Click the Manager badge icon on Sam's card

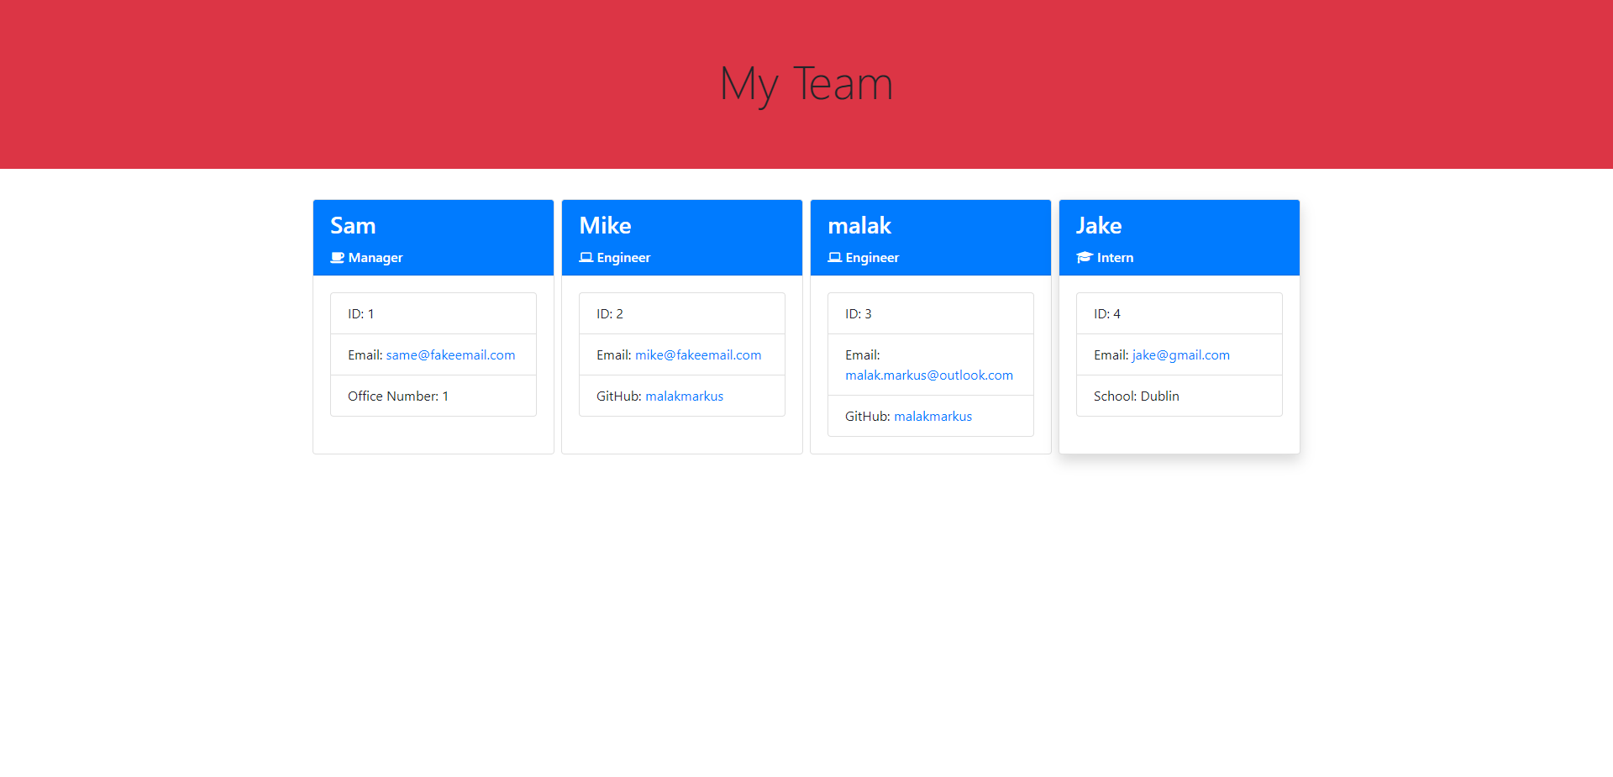336,258
